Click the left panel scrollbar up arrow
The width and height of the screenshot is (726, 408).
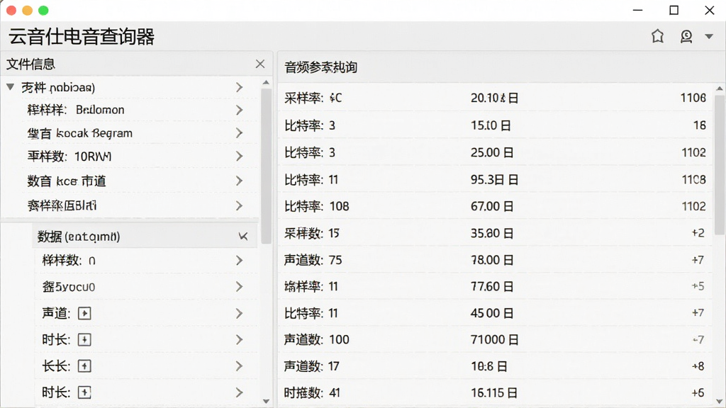point(266,82)
